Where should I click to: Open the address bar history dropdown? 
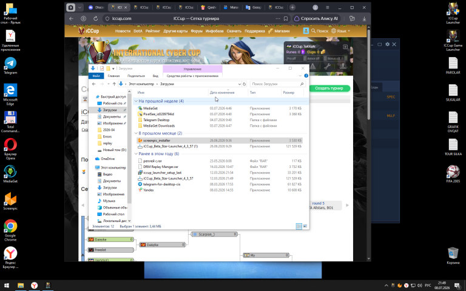239,84
